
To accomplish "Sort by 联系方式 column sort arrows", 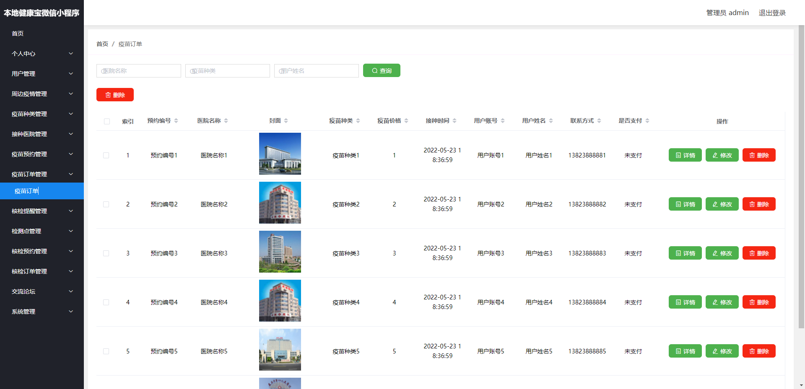I will [599, 121].
